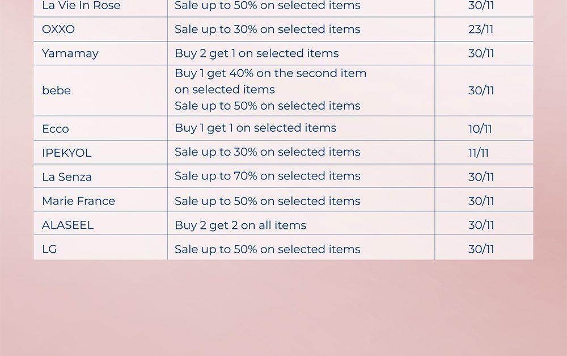Image resolution: width=567 pixels, height=356 pixels.
Task: Click LG's Sale up to 50% offer
Action: [267, 249]
